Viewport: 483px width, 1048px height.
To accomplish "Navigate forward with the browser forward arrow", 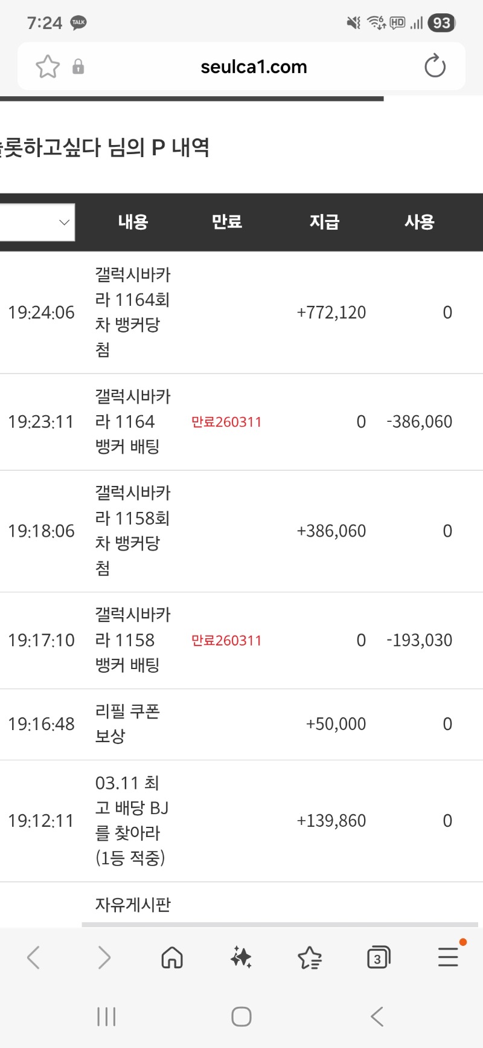I will pyautogui.click(x=104, y=957).
